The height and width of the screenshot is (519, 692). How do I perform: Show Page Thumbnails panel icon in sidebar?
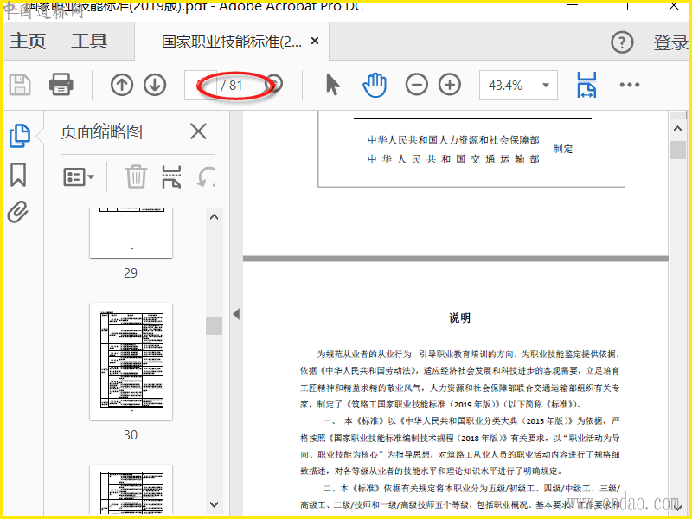(20, 136)
